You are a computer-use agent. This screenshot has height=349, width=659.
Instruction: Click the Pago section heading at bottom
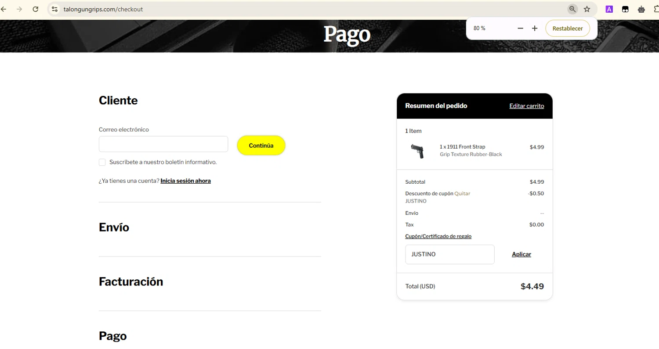point(113,336)
